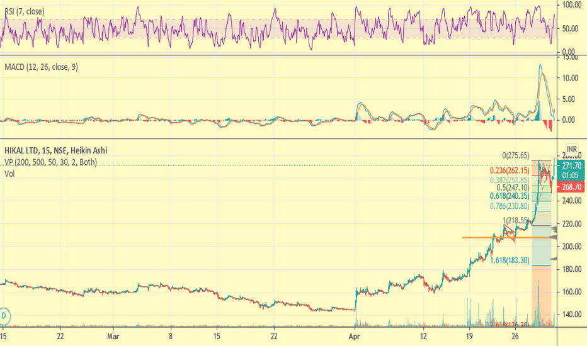587x346 pixels.
Task: Select the 0.618(240.35) Fibonacci level
Action: tap(510, 196)
